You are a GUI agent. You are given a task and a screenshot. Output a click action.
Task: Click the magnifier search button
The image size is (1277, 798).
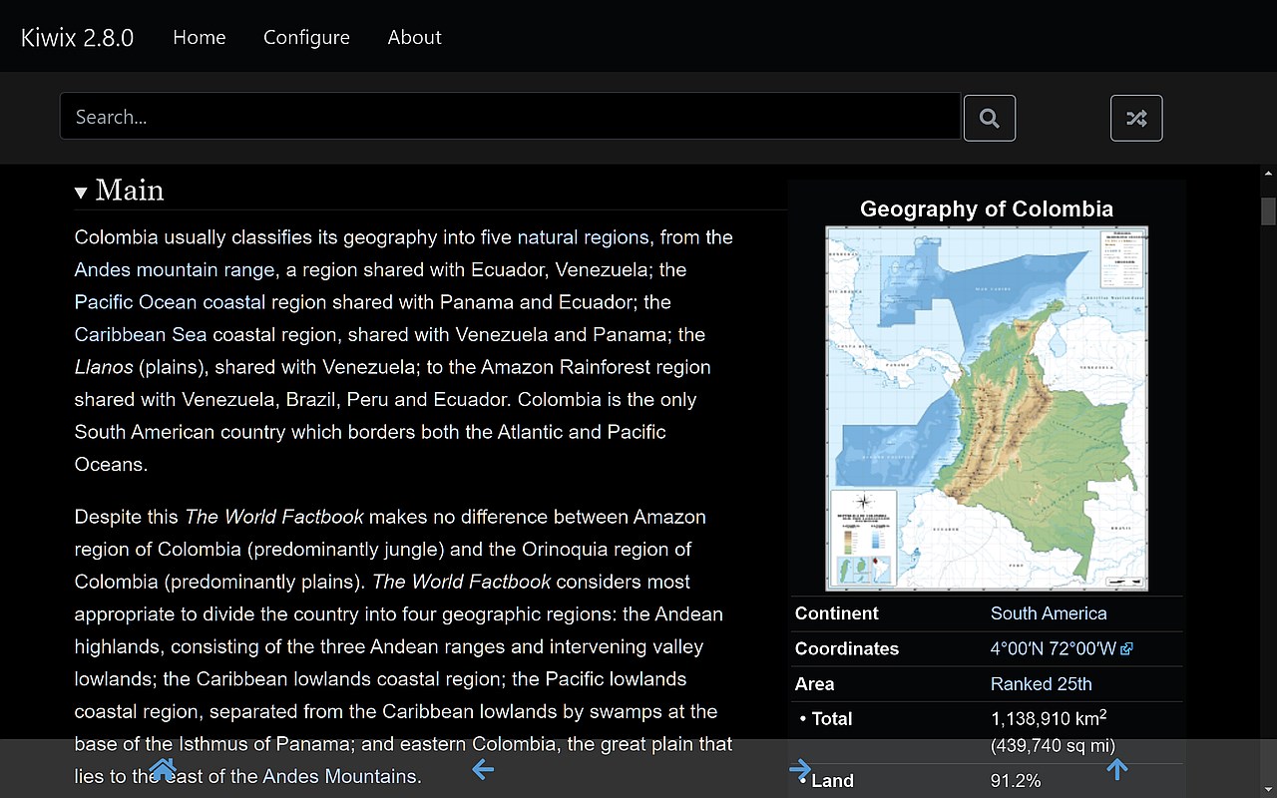(990, 118)
